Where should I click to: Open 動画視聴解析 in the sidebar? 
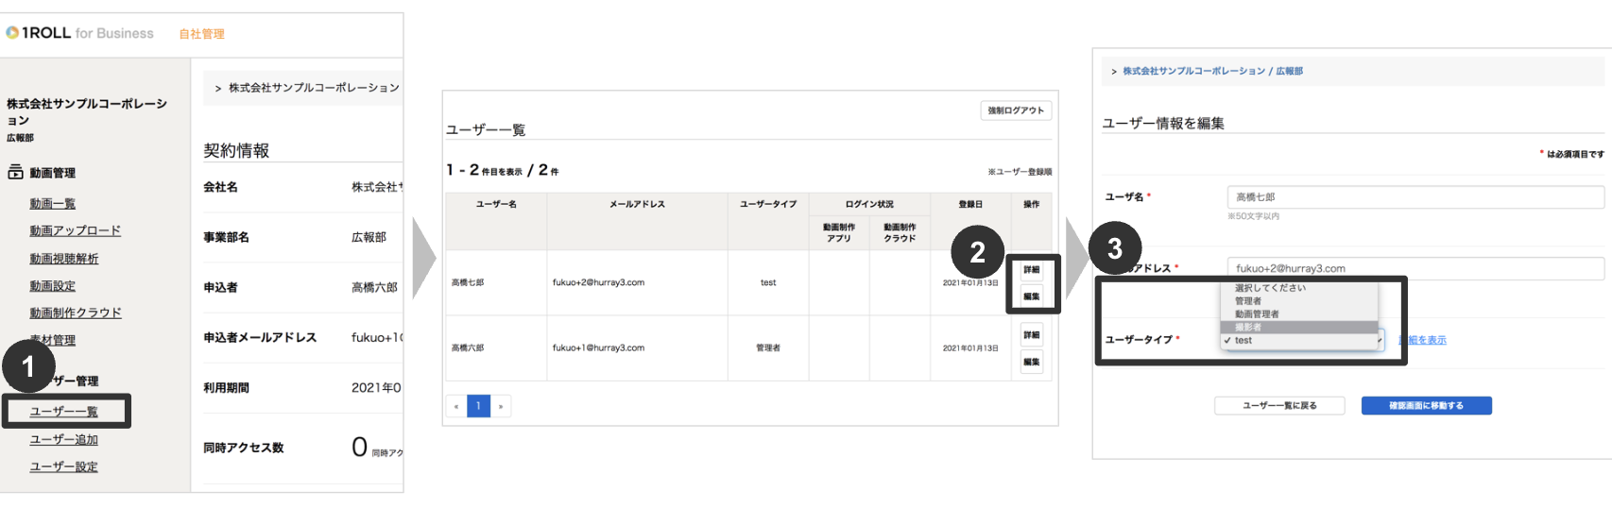[63, 258]
